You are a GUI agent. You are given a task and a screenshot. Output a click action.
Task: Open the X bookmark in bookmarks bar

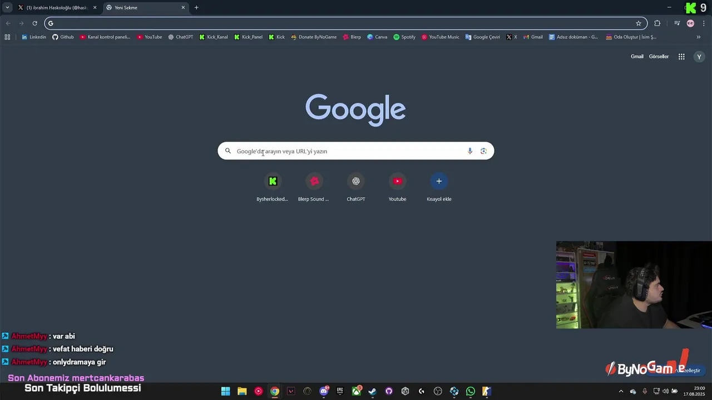[512, 37]
